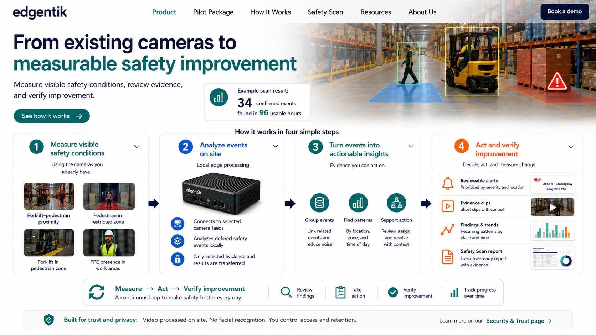Click the 'Evidence clips' label

click(476, 203)
